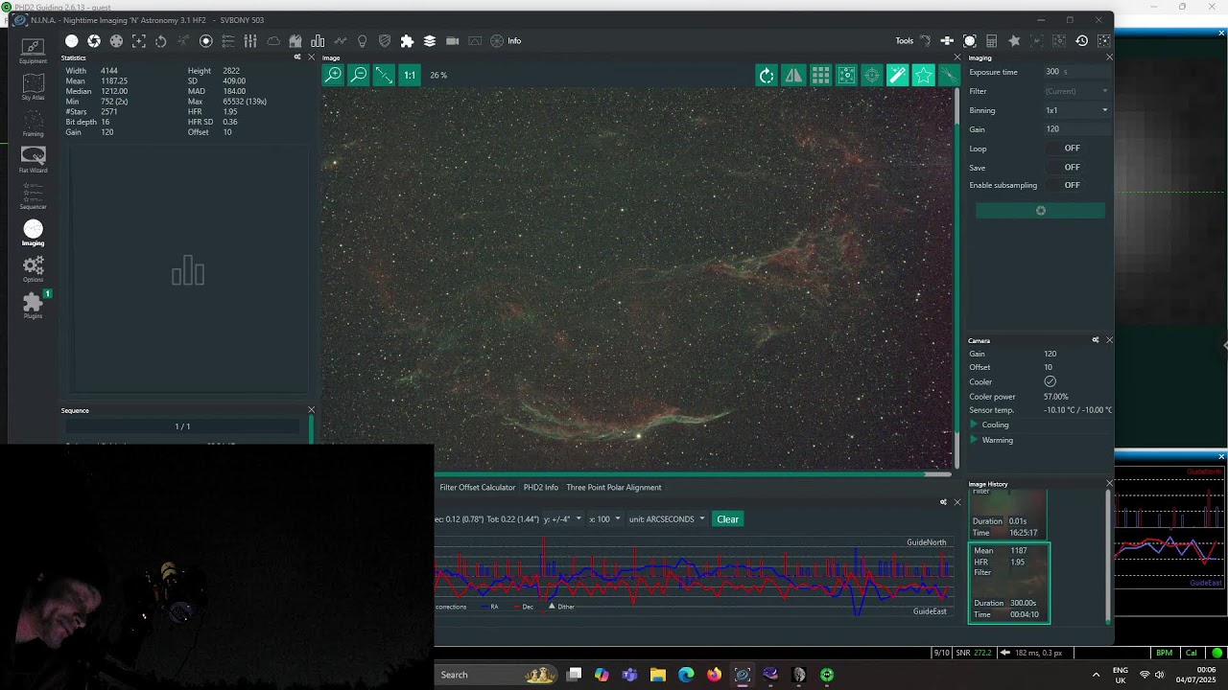Open the x: 100 scale dropdown
This screenshot has width=1228, height=690.
pyautogui.click(x=605, y=519)
